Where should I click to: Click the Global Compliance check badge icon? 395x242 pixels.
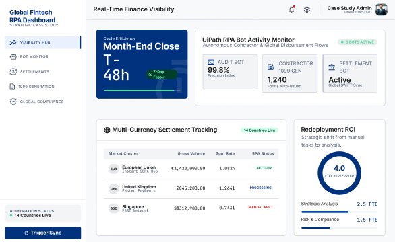coord(13,102)
